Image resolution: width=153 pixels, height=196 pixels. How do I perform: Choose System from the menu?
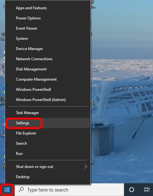click(x=48, y=39)
